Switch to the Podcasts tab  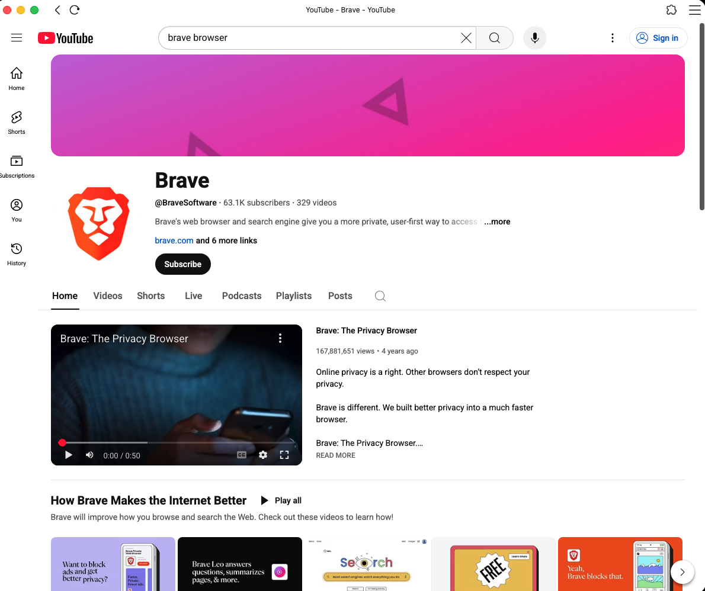click(242, 295)
